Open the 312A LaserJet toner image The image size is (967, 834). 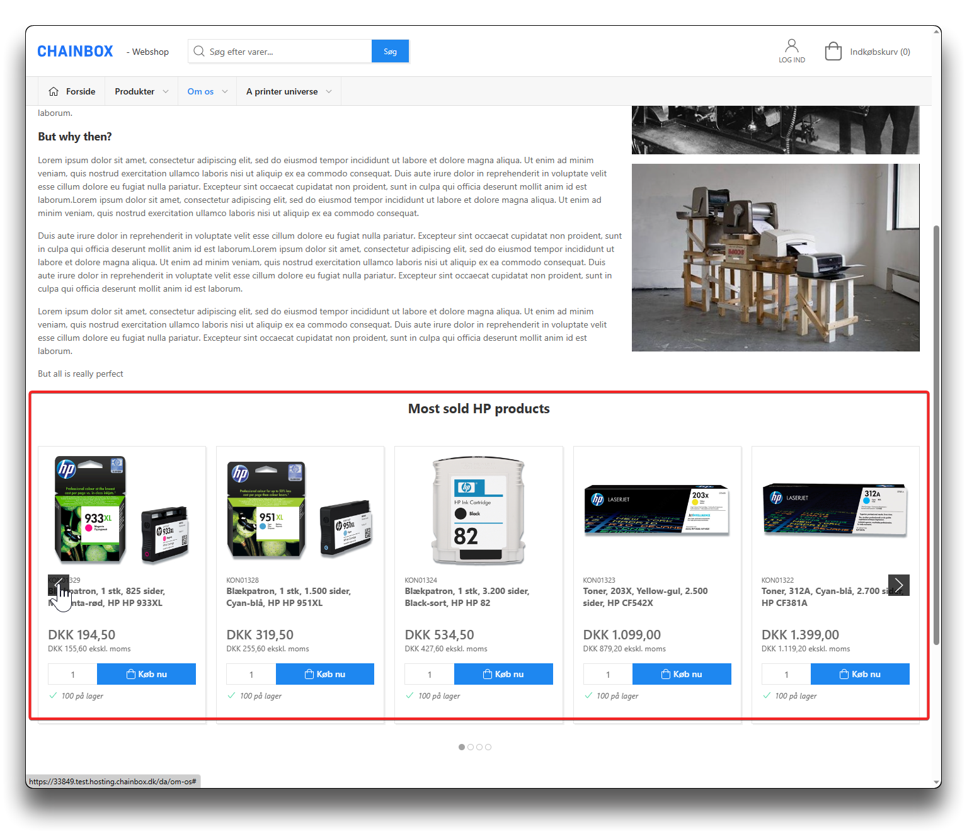835,510
